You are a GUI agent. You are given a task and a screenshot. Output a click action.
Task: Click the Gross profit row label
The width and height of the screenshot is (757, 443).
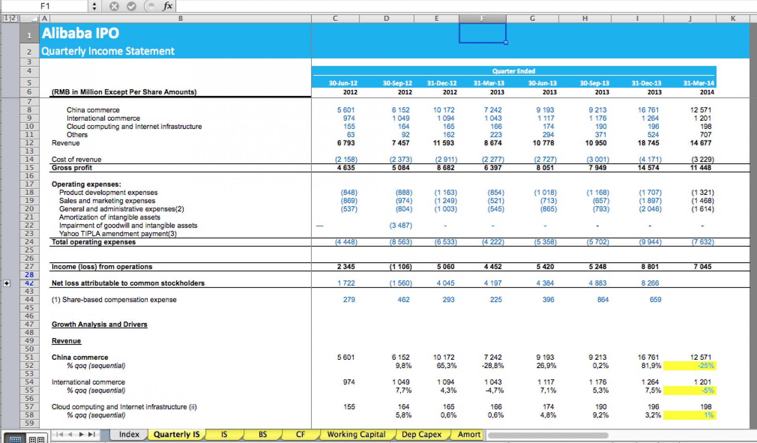[x=72, y=168]
